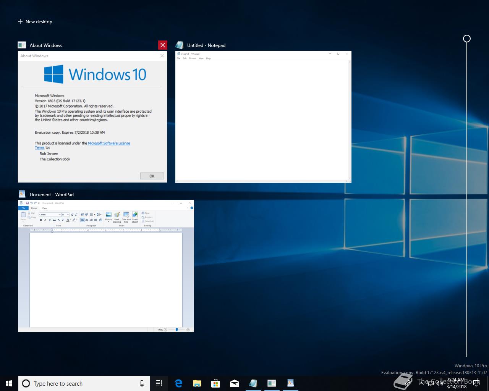The image size is (489, 391).
Task: Open the Format menu in Notepad
Action: [x=193, y=58]
